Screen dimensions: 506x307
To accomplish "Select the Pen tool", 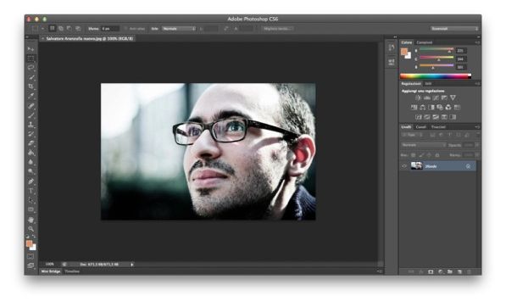I will [x=31, y=181].
